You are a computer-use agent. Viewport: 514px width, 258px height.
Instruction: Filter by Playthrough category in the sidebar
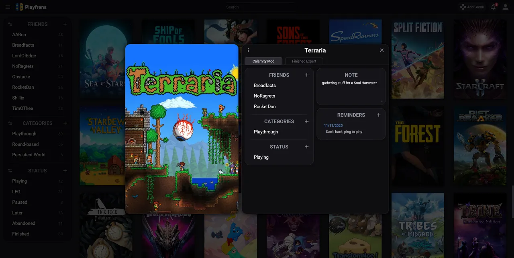click(37, 134)
